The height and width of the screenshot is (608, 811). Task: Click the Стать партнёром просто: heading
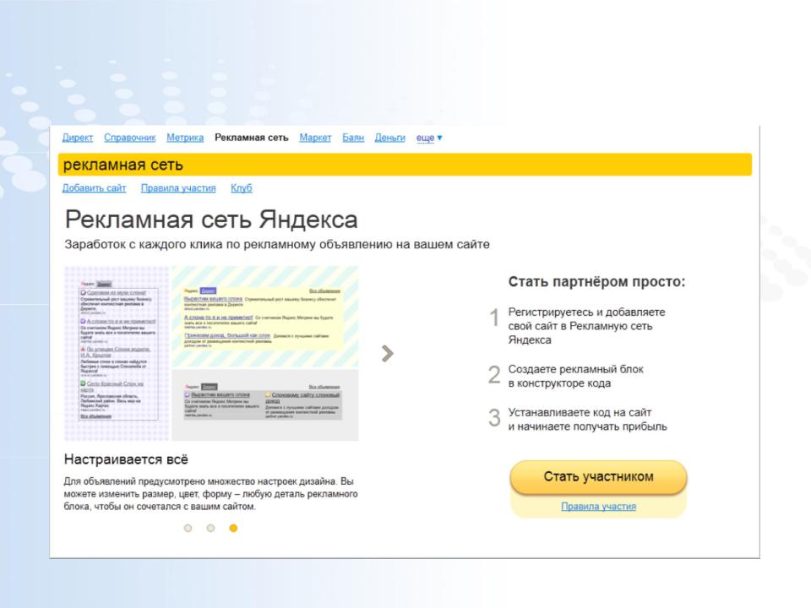596,282
